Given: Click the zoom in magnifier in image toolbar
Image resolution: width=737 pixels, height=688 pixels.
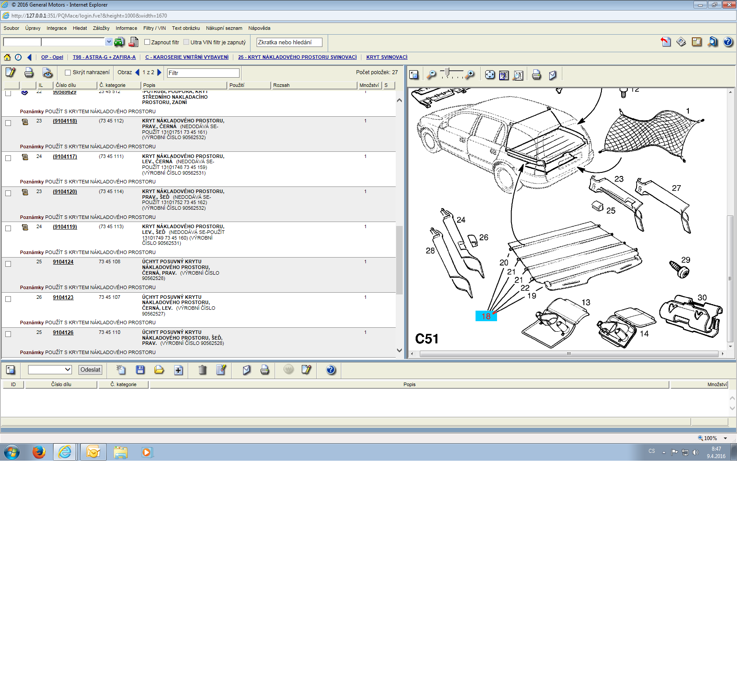Looking at the screenshot, I should pyautogui.click(x=470, y=75).
